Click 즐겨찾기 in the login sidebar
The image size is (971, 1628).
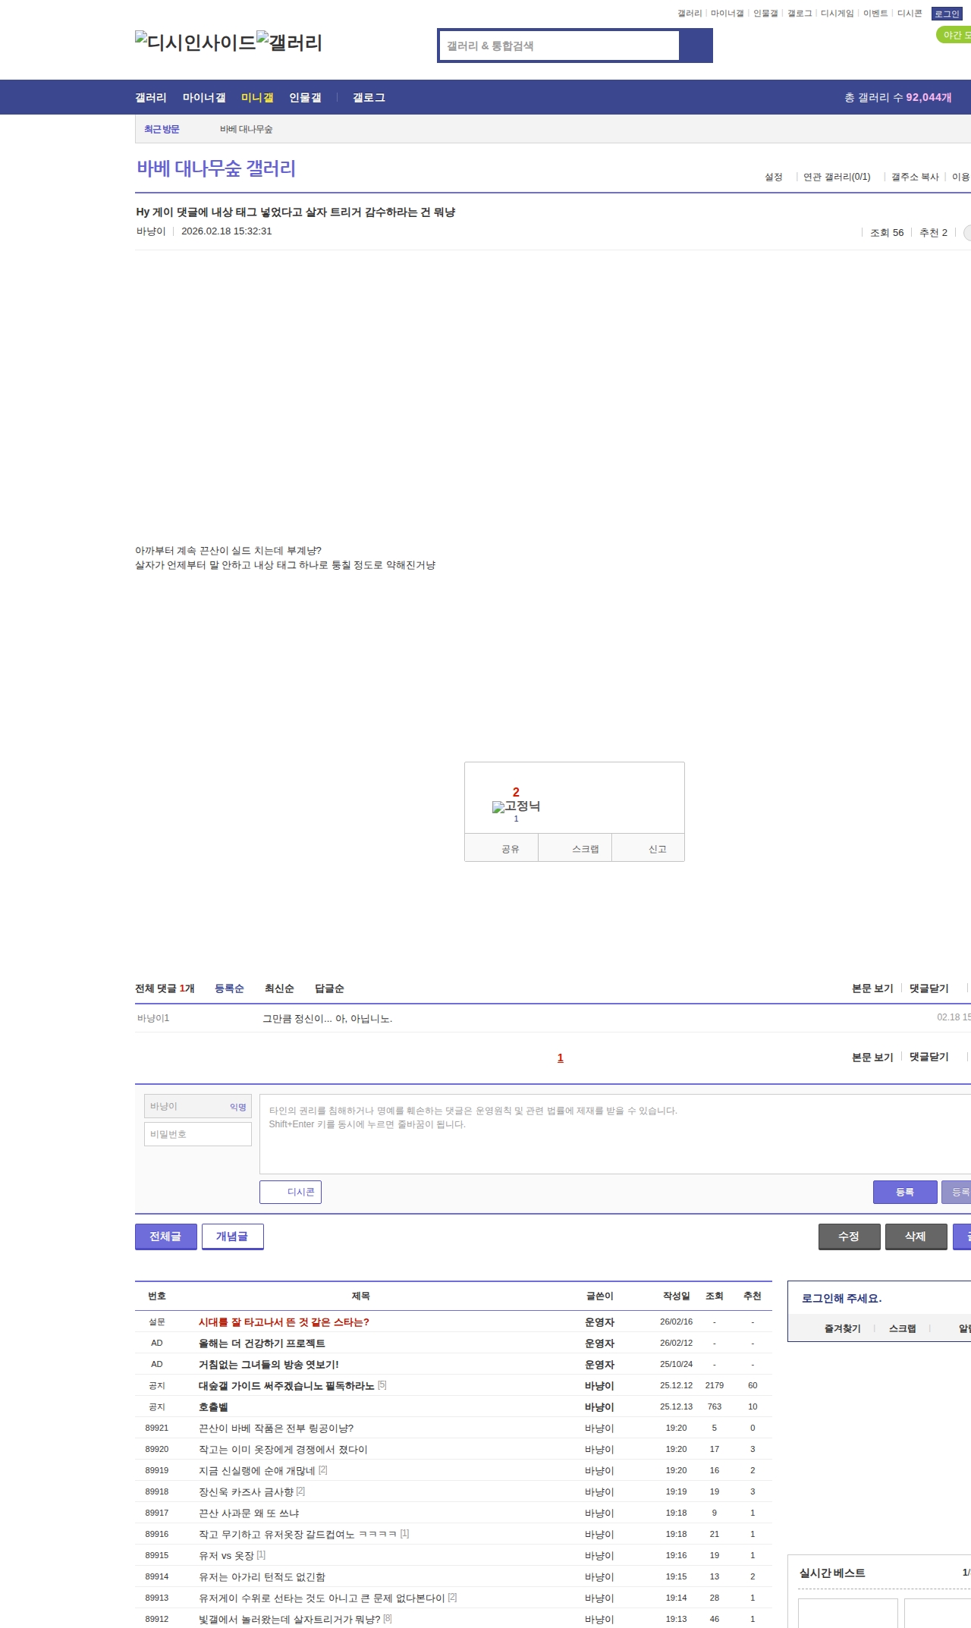(843, 1328)
